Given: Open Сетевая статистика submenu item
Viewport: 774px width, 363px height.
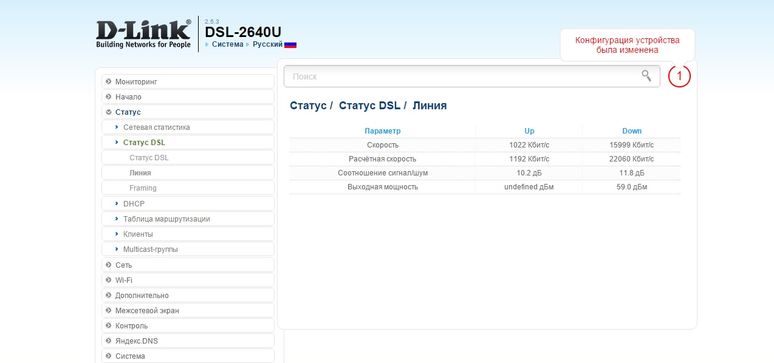Looking at the screenshot, I should tap(156, 127).
